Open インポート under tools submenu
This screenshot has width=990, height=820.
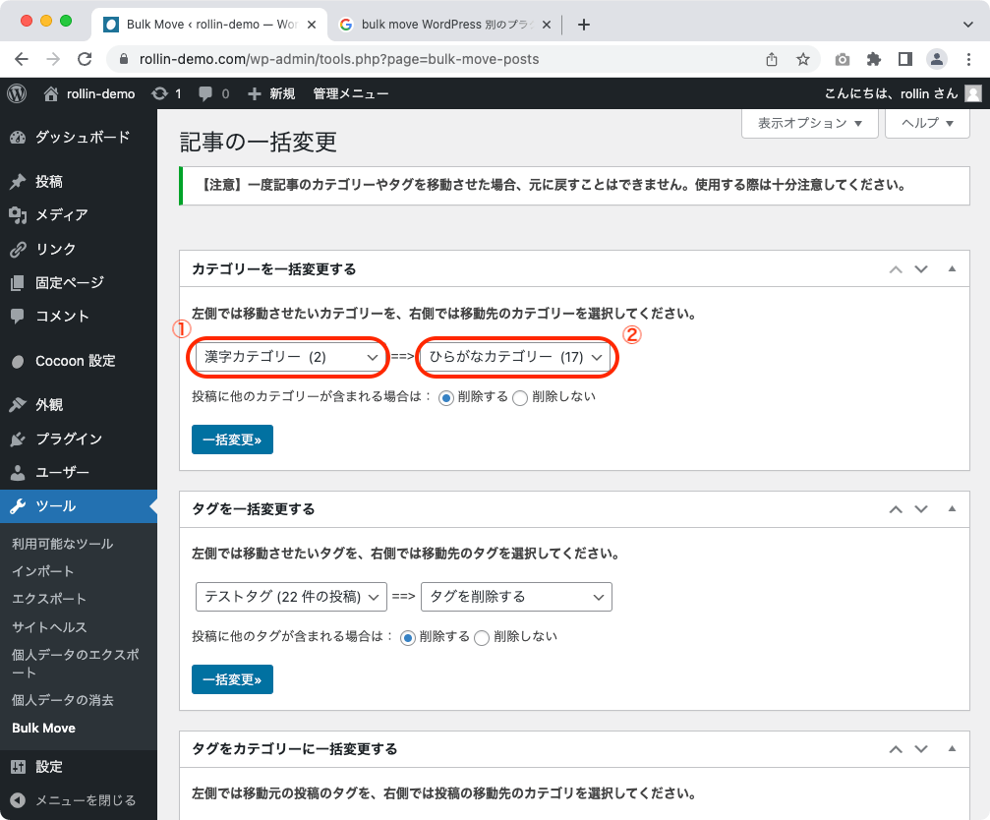(43, 571)
